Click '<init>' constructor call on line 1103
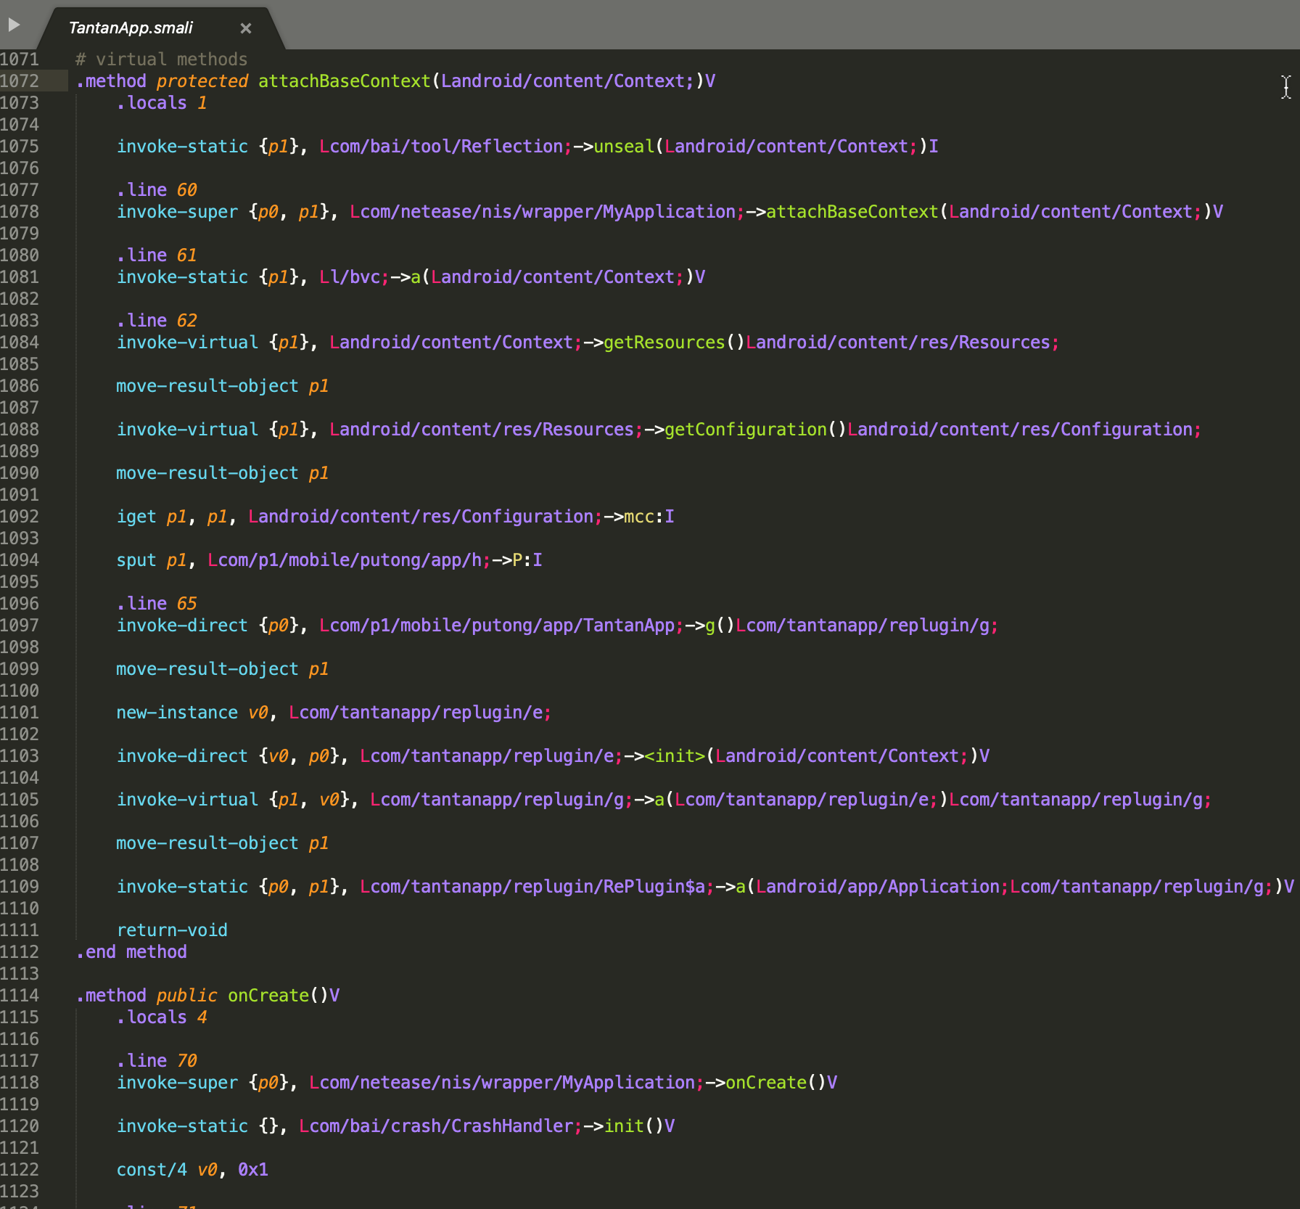 (x=675, y=755)
